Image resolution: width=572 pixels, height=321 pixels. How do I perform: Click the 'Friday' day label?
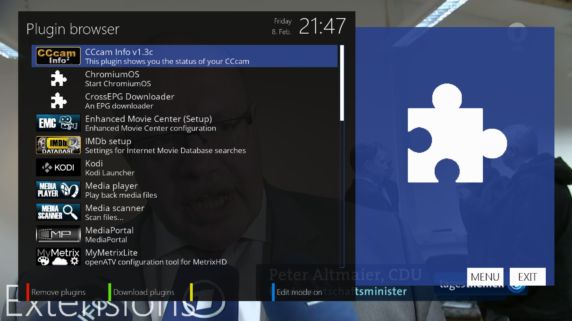(x=283, y=21)
